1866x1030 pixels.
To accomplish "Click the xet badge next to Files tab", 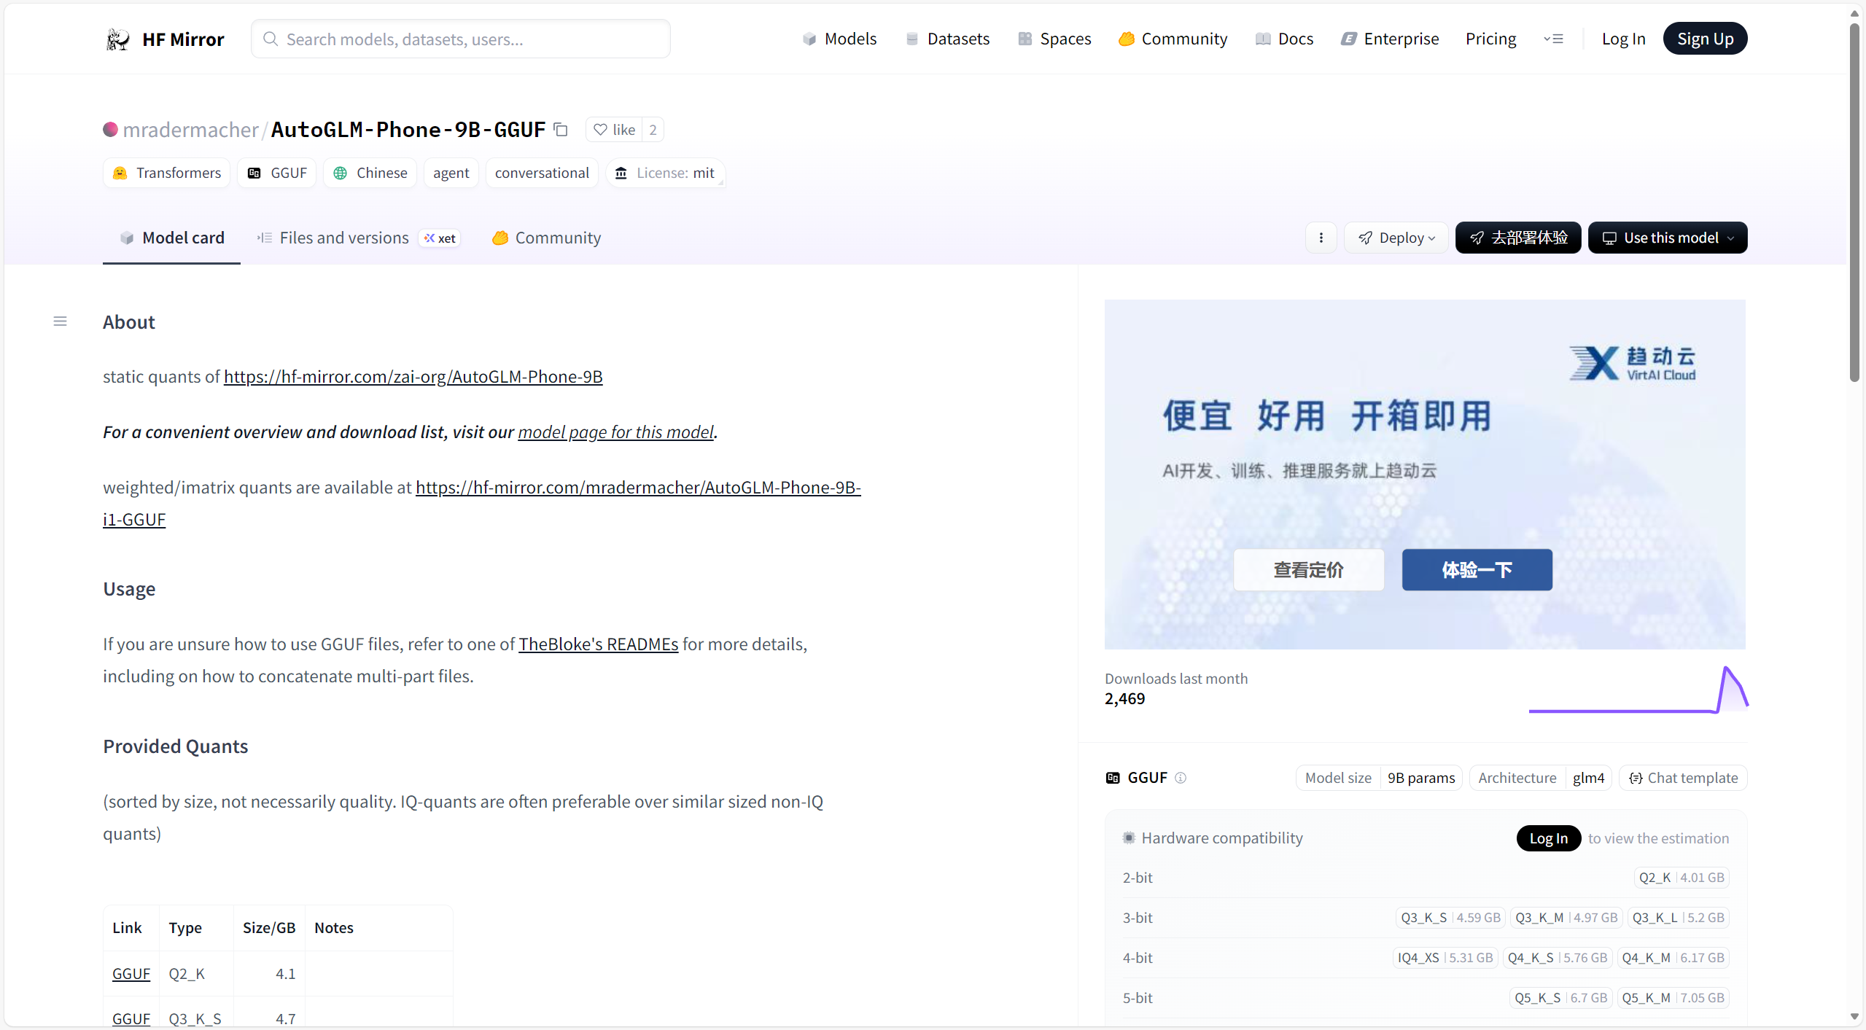I will [439, 238].
